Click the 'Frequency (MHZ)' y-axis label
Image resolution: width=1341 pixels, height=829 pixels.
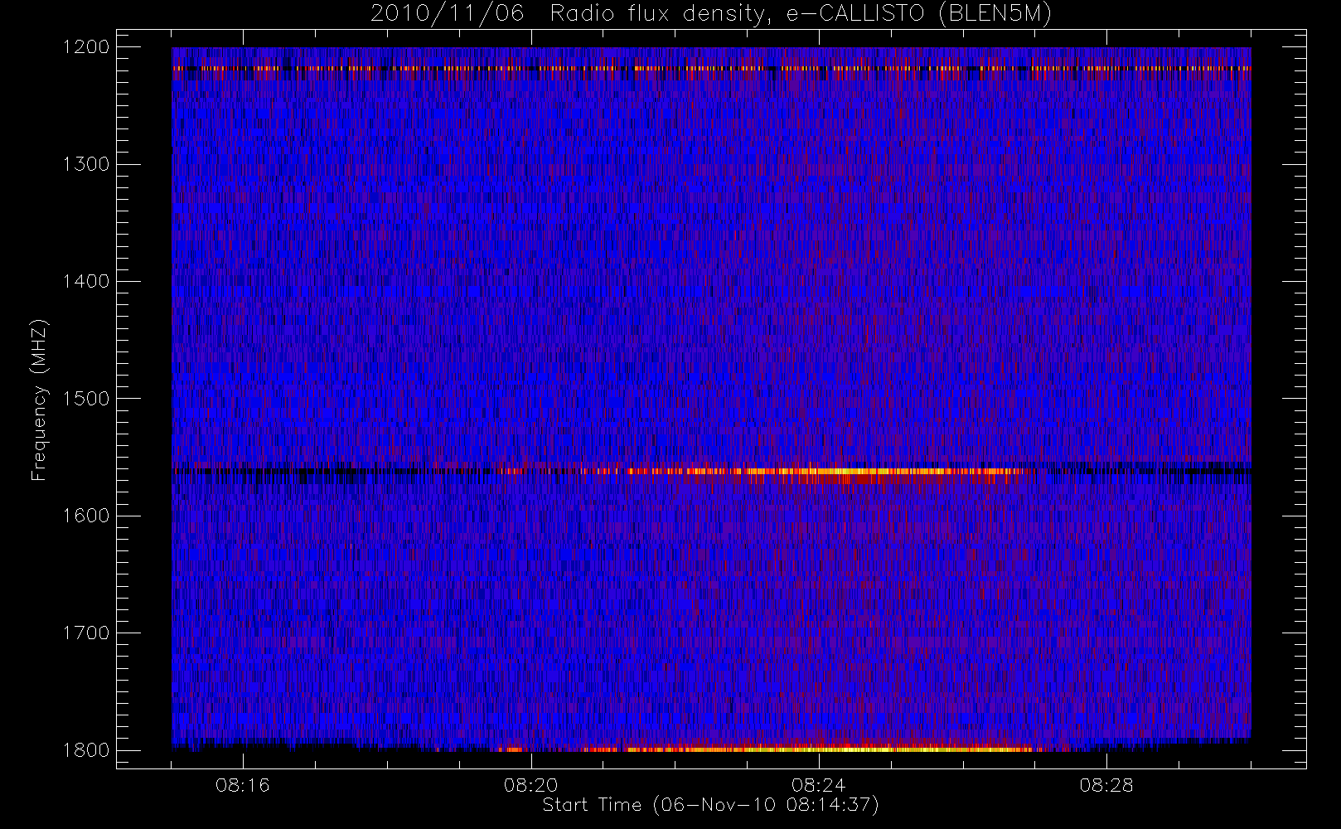point(39,400)
